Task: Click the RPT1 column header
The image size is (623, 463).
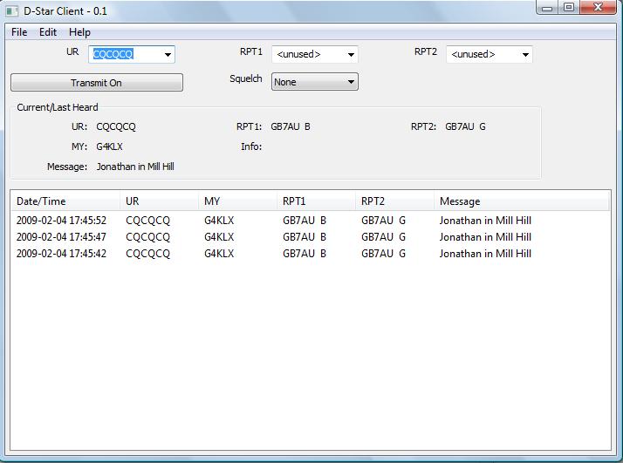Action: (316, 201)
